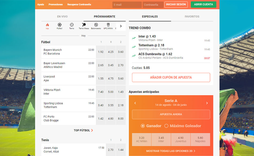254x156 pixels.
Task: Open the TOP FÚTBOL link
Action: 83,130
